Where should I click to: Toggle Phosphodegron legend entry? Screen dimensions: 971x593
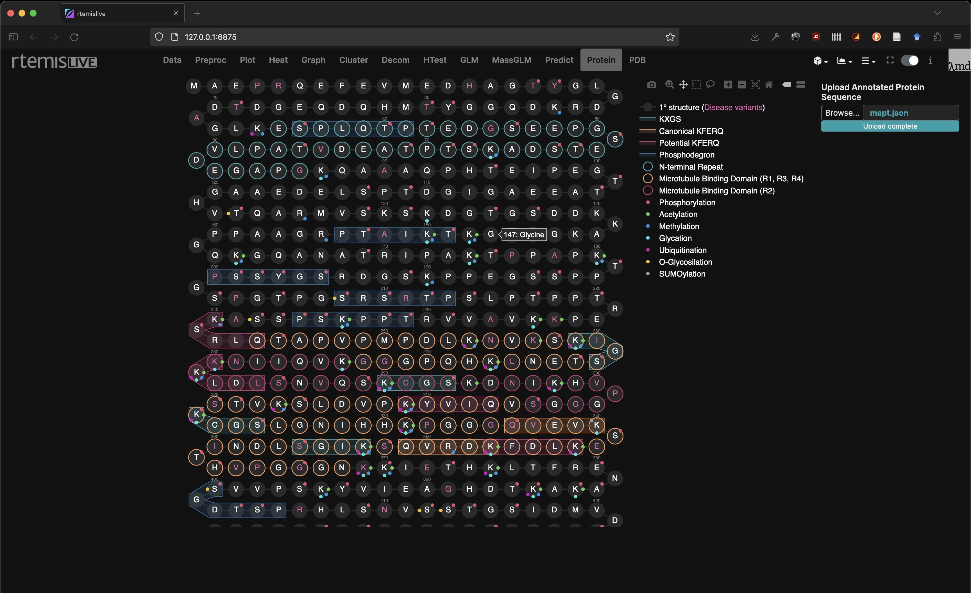tap(686, 155)
